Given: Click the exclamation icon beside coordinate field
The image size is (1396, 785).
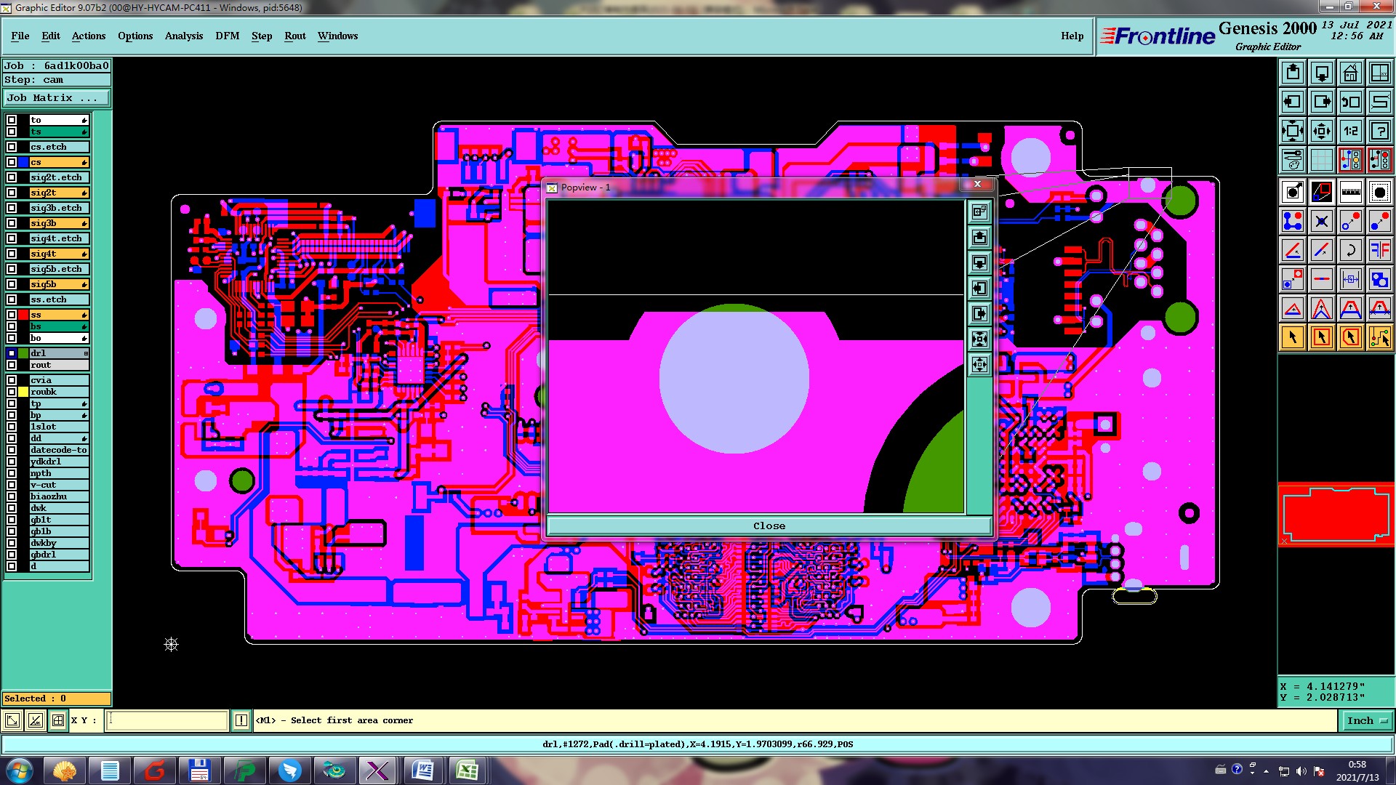Looking at the screenshot, I should [x=241, y=720].
